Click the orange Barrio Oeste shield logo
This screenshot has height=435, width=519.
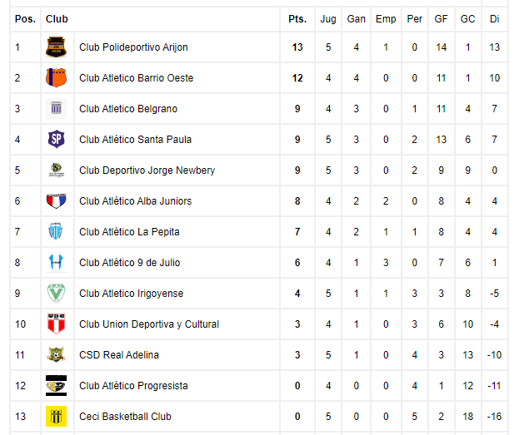[56, 77]
